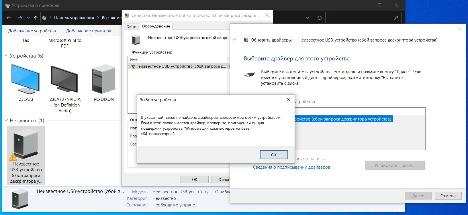Collapse the 'Нет данных (1)' group
The width and height of the screenshot is (468, 215).
pyautogui.click(x=6, y=121)
